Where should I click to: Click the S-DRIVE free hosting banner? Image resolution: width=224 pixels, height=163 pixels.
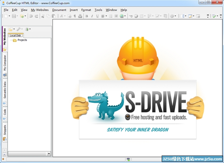[x=138, y=110]
